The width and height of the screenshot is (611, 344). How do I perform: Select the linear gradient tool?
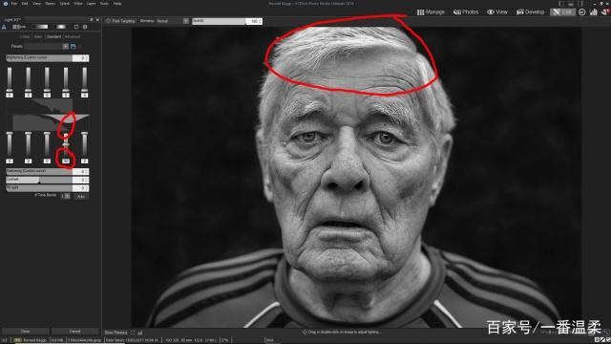point(40,27)
